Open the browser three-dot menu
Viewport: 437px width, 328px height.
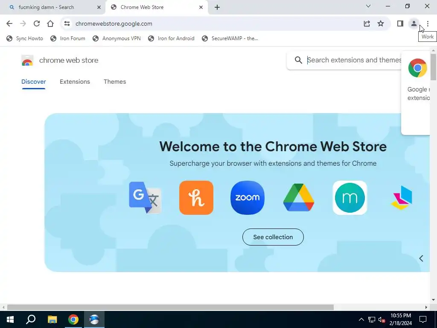tap(428, 24)
